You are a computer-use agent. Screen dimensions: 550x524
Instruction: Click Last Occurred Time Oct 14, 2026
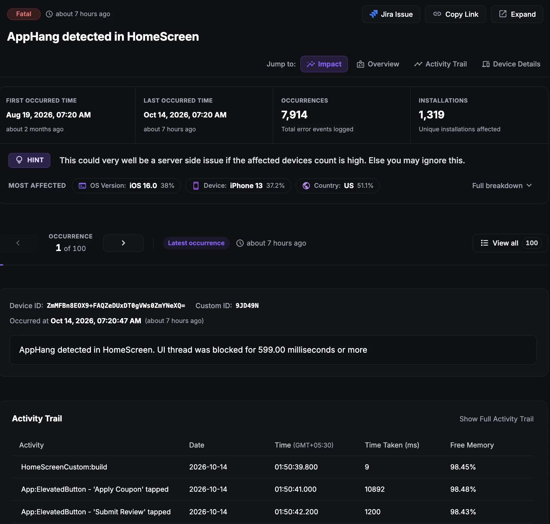[x=185, y=115]
